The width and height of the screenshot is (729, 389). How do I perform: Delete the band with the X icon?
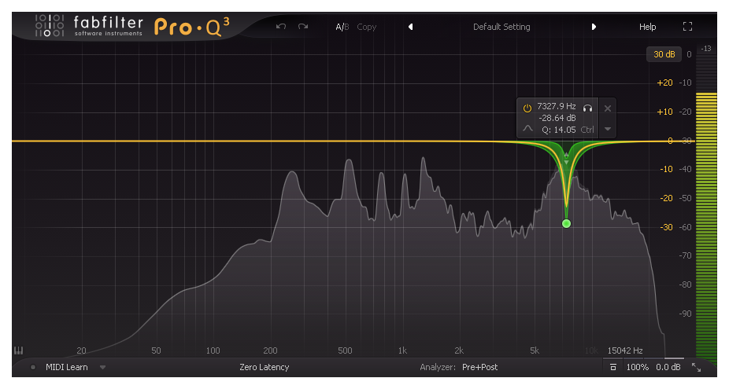click(608, 108)
